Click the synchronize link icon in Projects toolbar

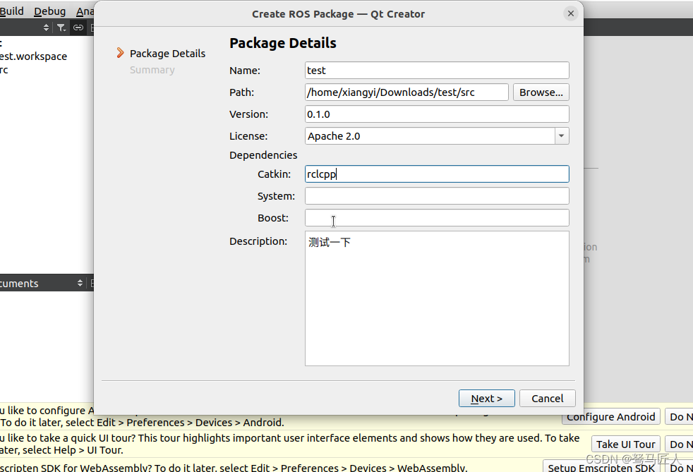click(x=78, y=28)
